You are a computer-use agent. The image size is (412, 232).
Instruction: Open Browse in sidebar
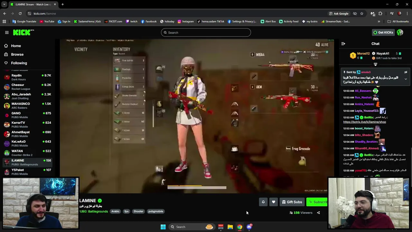(17, 54)
